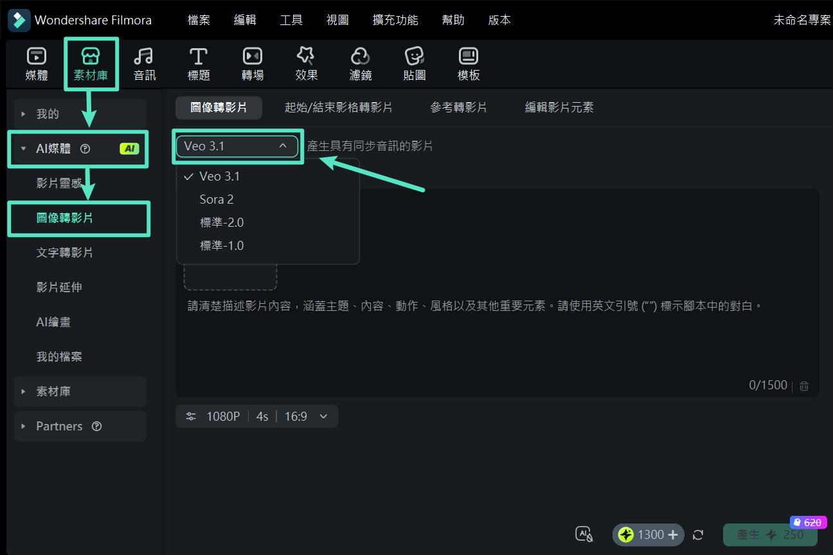Select the 音訊 panel icon
833x555 pixels.
(145, 63)
